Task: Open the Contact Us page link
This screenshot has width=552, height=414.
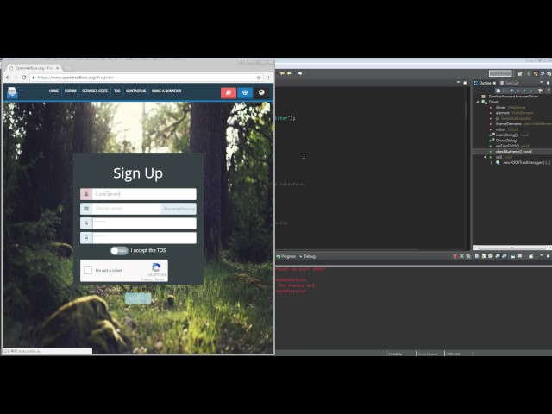Action: [x=136, y=91]
